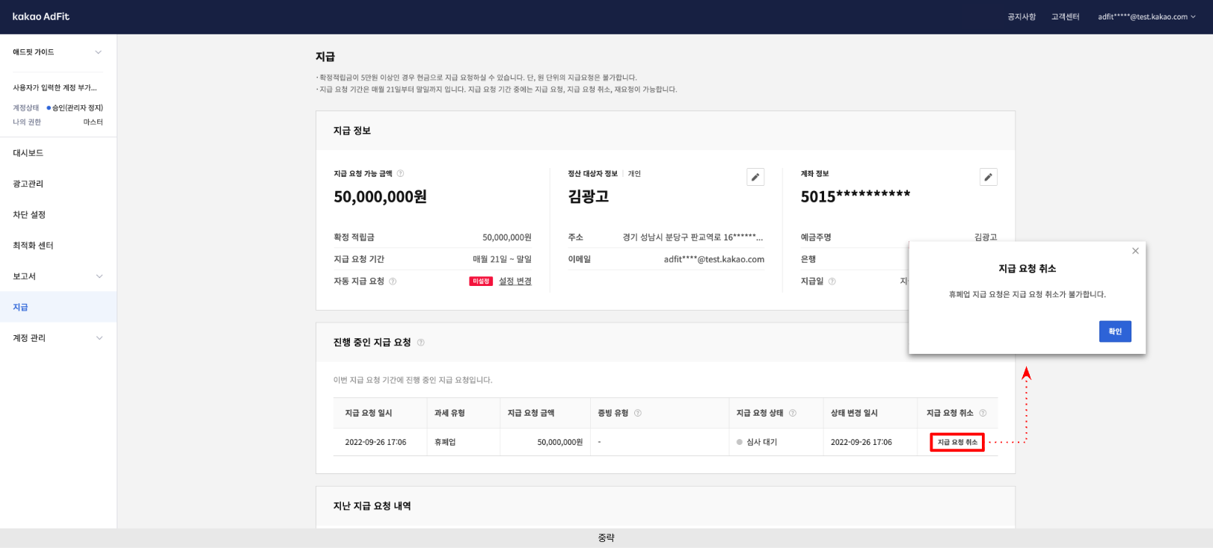Click help icon next to 진행 중인 지급 요청
This screenshot has width=1213, height=548.
pyautogui.click(x=421, y=343)
